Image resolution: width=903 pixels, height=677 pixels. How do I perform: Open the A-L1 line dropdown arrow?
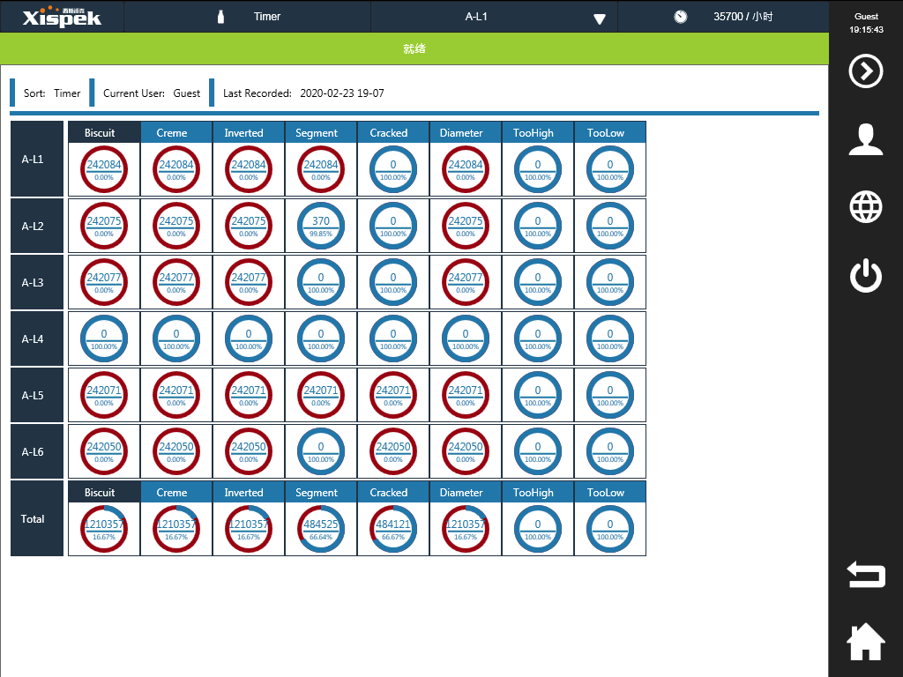click(x=600, y=19)
